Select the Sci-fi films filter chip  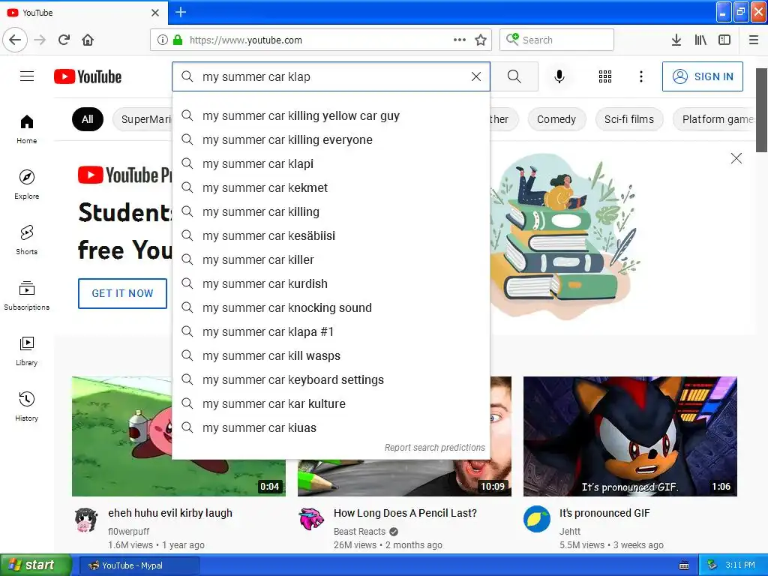(x=629, y=119)
